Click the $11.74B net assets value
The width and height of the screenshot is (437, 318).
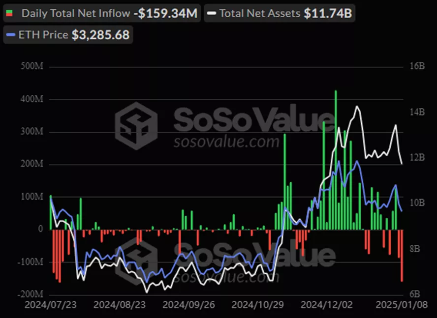tap(328, 13)
